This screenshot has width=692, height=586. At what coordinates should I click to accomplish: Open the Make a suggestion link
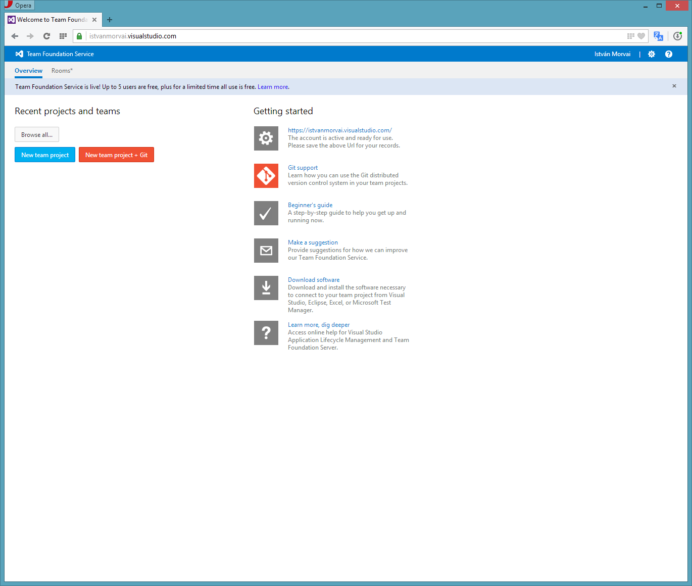[x=313, y=242]
